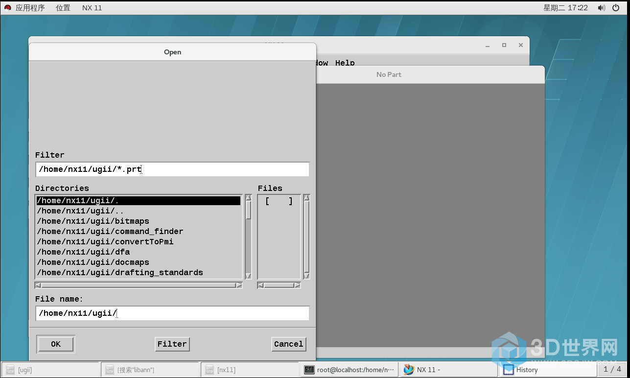The image size is (630, 378).
Task: Select the convertToPmi directory
Action: click(x=139, y=242)
